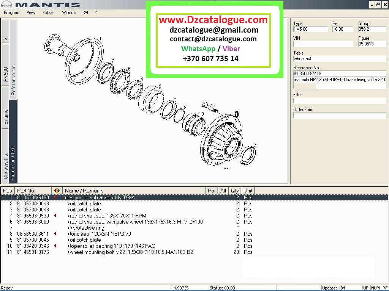Click callout 6 on the wheel hub diagram
This screenshot has height=291, width=389.
pyautogui.click(x=129, y=69)
